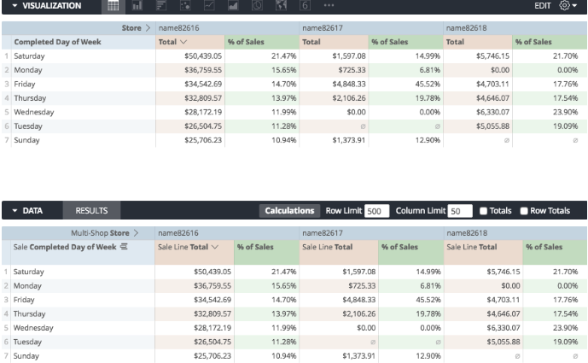Image resolution: width=588 pixels, height=363 pixels.
Task: Switch to column chart visualization
Action: click(137, 6)
